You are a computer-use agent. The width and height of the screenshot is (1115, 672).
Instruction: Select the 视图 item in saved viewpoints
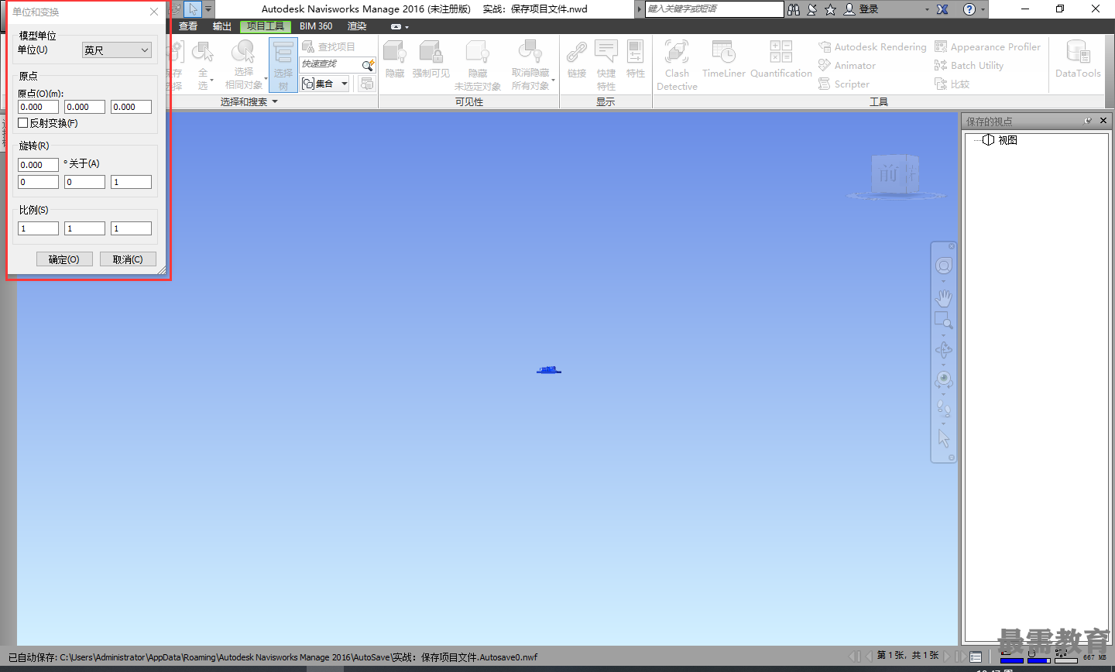pos(1007,140)
